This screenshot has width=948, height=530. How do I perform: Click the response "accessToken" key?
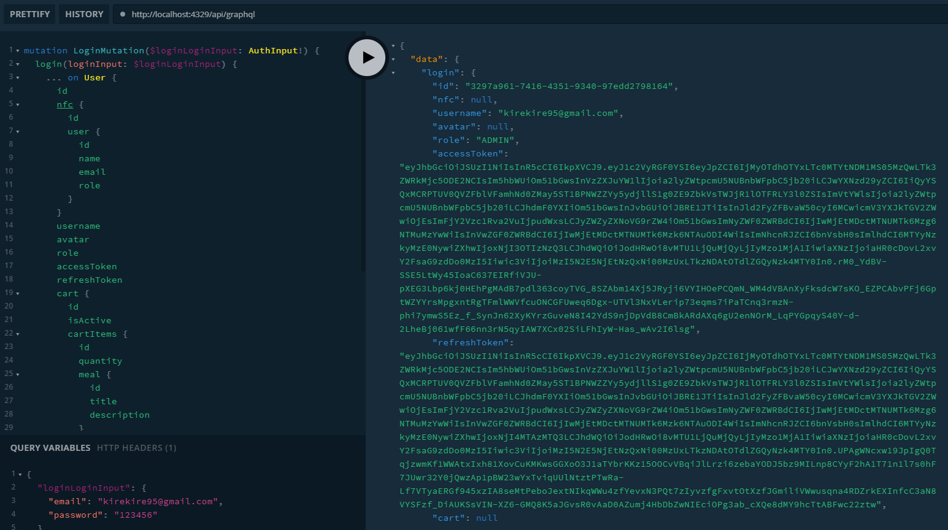[x=468, y=154]
